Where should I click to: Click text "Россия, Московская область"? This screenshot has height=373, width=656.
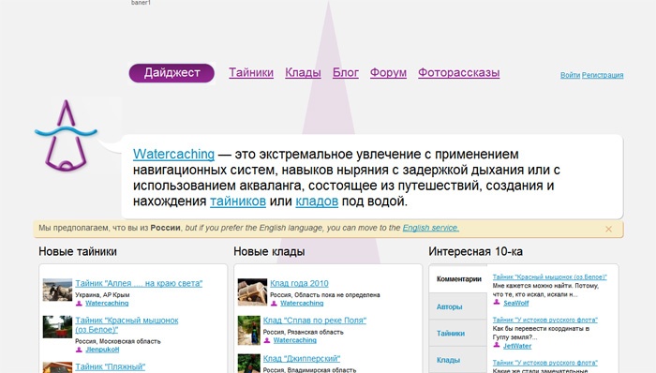tap(118, 342)
